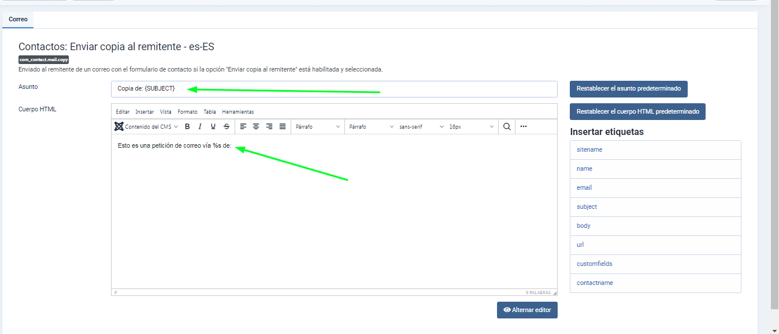Open find and replace search icon
779x334 pixels.
click(507, 126)
